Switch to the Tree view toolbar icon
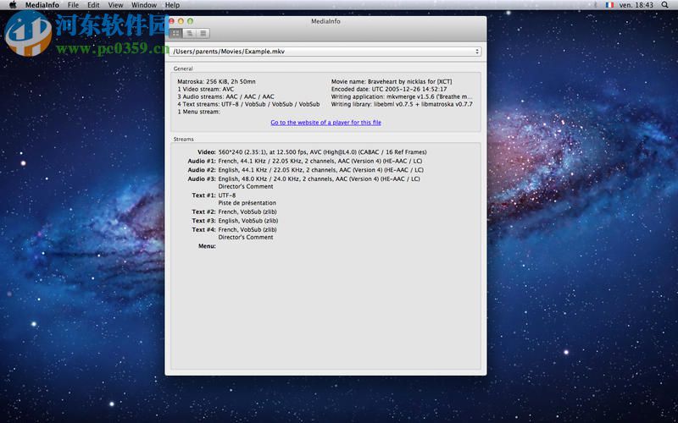Screen dimensions: 678x423 [189, 33]
